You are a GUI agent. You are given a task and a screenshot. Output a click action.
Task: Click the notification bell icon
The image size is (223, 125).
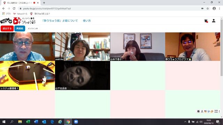(206, 21)
